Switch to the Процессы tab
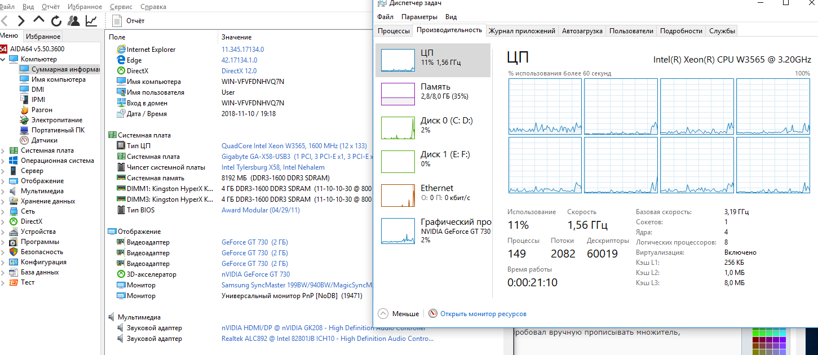 (393, 31)
